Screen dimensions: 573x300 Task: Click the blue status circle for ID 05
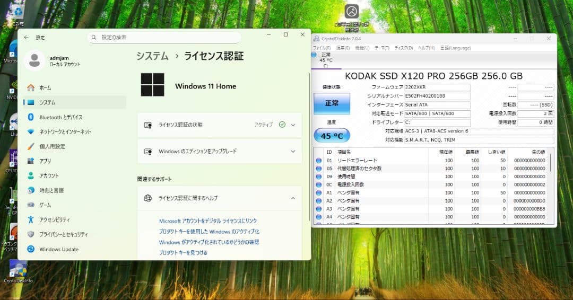pyautogui.click(x=319, y=169)
